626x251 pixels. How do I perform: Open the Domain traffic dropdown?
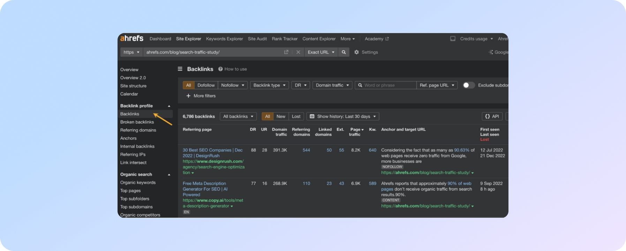point(332,85)
